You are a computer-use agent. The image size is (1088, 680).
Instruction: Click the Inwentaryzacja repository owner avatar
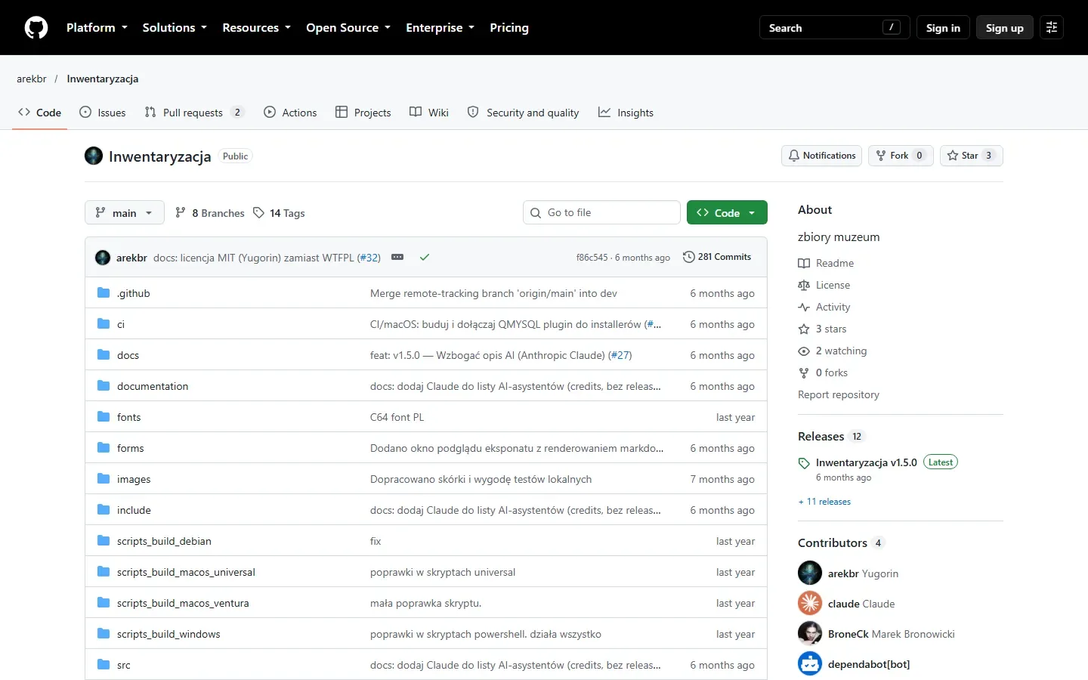94,156
